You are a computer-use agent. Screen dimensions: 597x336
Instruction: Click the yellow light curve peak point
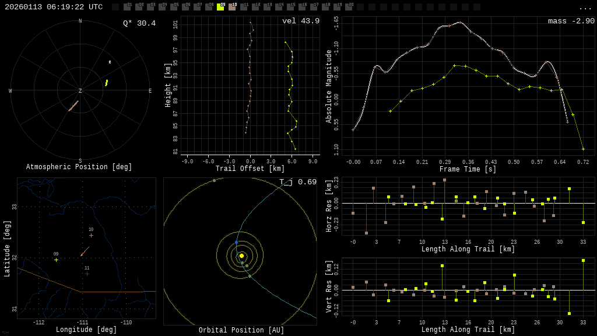(x=454, y=65)
